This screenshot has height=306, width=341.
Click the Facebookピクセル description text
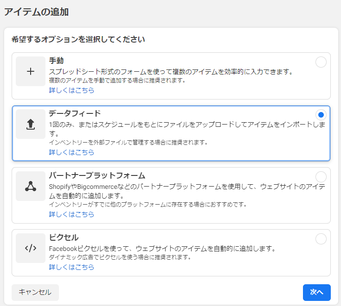tap(162, 249)
